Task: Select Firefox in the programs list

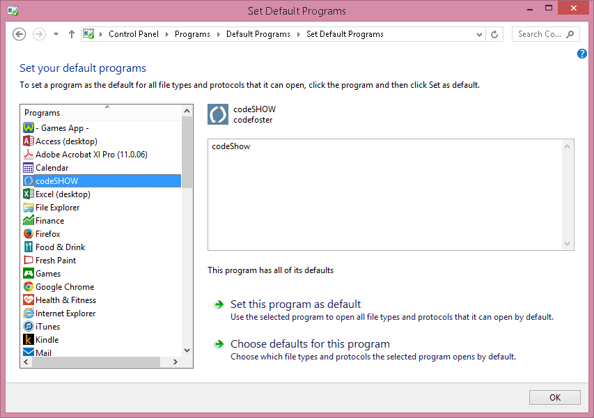Action: coord(48,234)
